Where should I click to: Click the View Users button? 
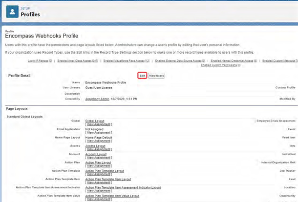click(156, 76)
